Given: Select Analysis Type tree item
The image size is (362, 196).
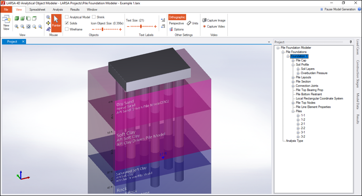Looking at the screenshot, I should (x=295, y=141).
